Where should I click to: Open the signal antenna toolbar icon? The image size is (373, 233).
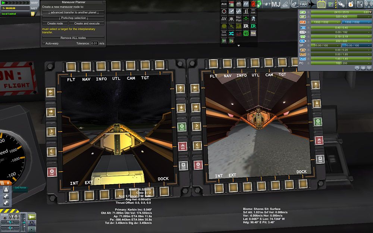coord(369,4)
